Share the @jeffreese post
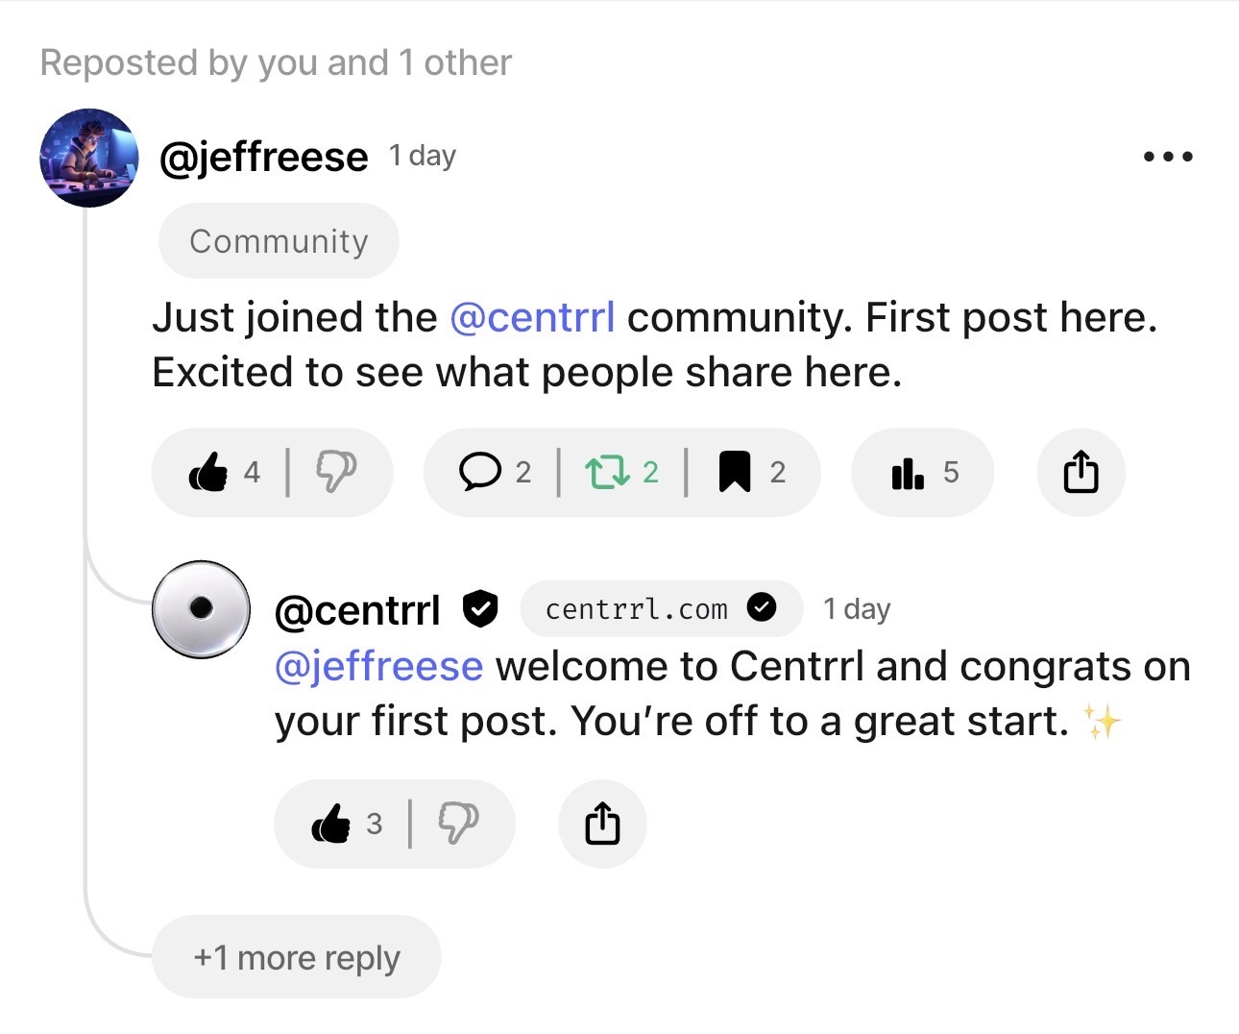The image size is (1239, 1034). (1081, 472)
